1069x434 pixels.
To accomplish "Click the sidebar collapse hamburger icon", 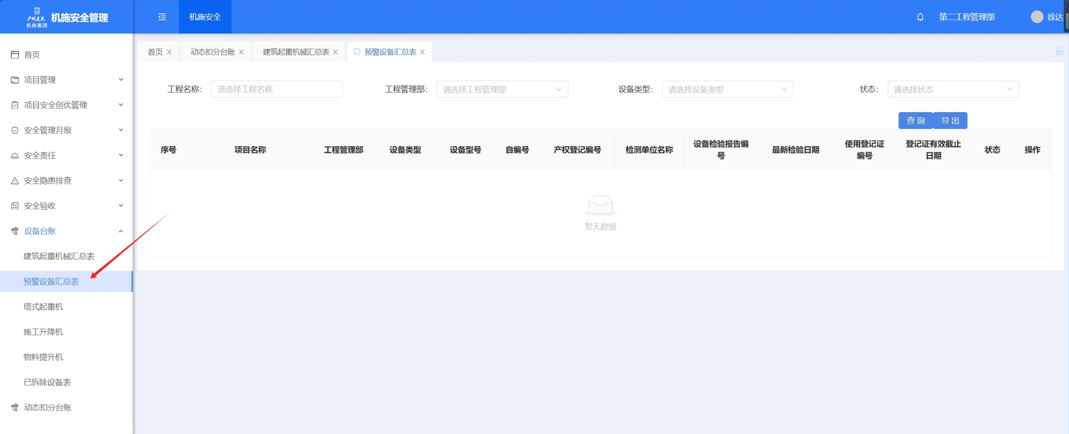I will point(162,17).
